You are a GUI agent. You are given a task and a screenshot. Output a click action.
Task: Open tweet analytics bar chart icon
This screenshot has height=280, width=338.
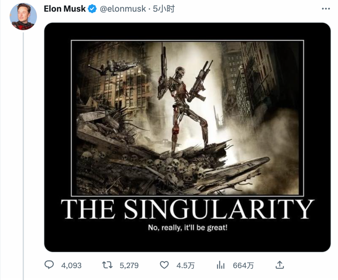point(221,265)
